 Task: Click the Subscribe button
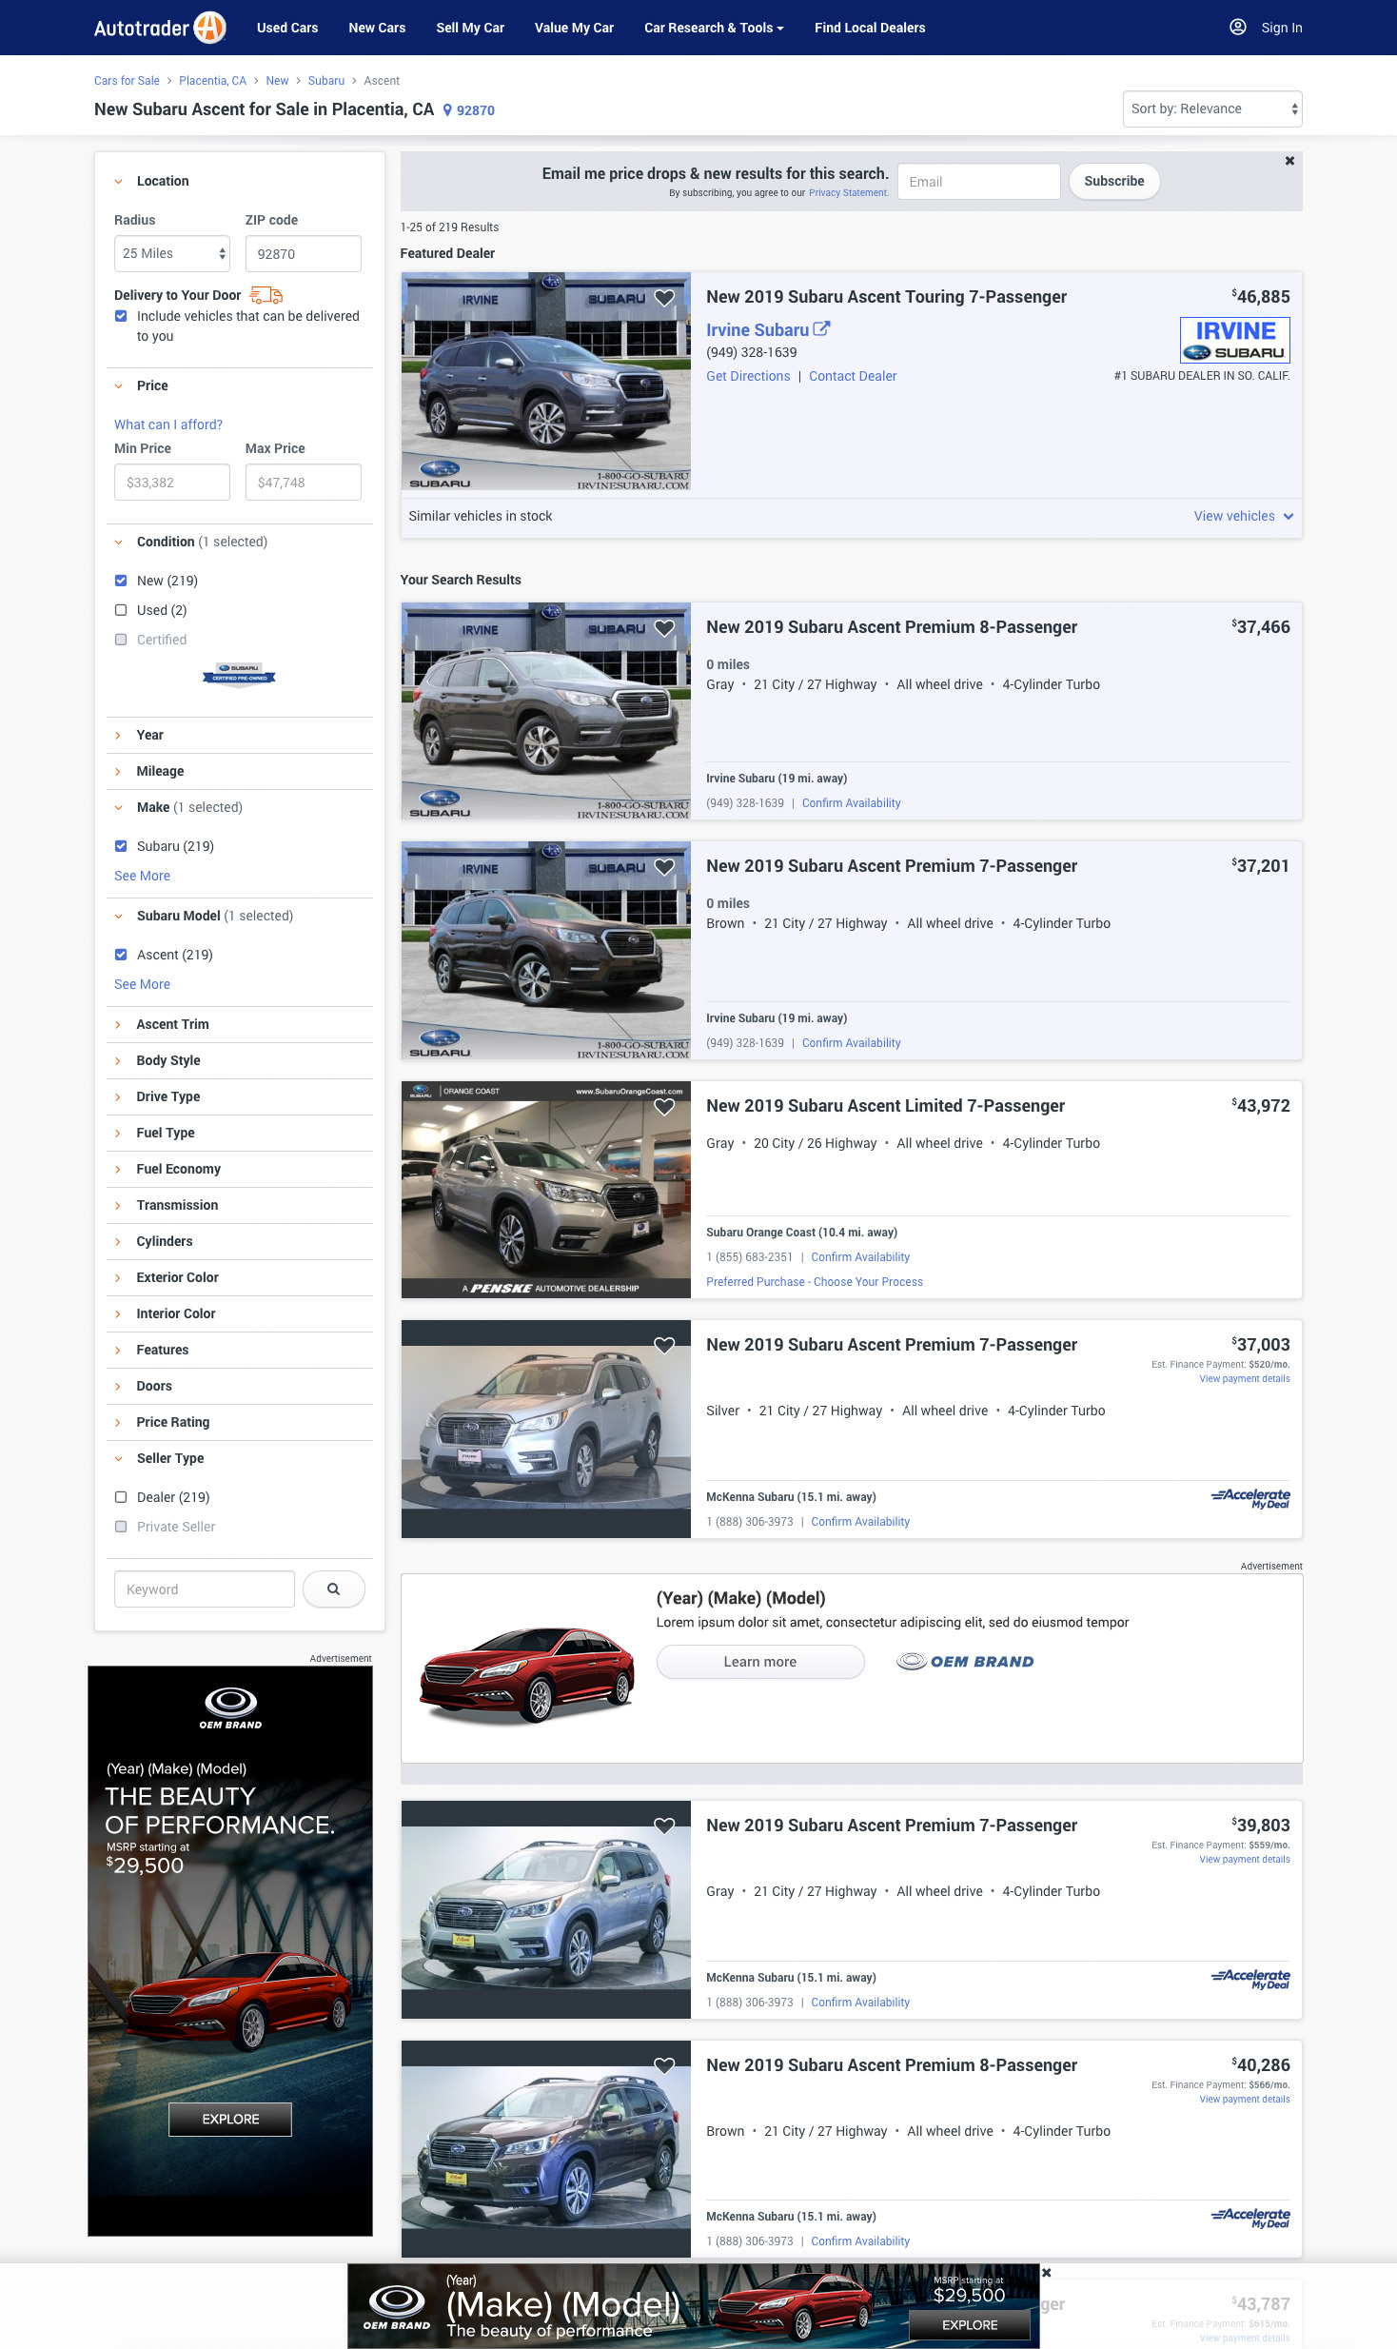click(x=1114, y=181)
